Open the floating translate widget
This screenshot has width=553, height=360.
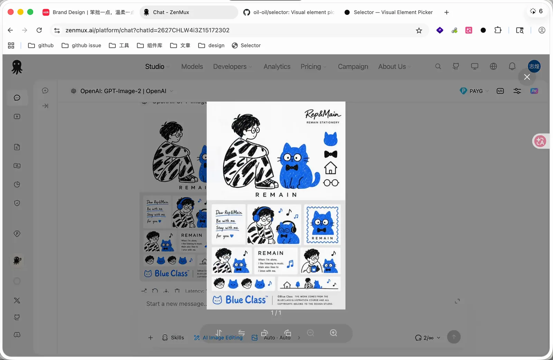tap(540, 141)
